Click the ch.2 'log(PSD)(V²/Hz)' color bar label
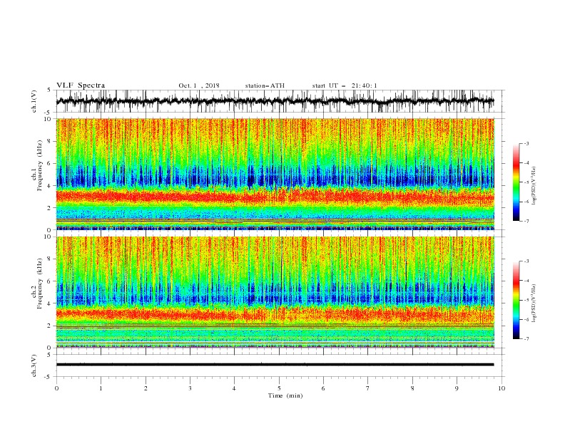 (x=535, y=303)
